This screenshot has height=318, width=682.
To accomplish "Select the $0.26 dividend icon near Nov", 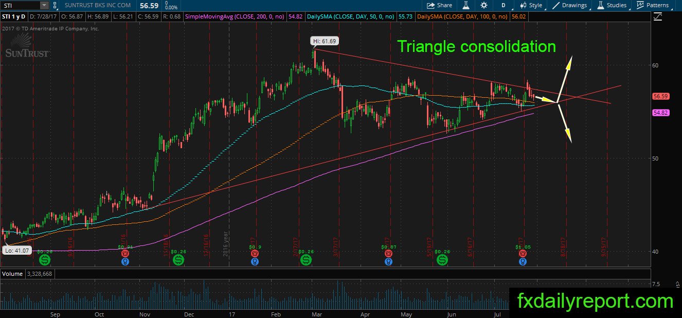I will point(178,260).
